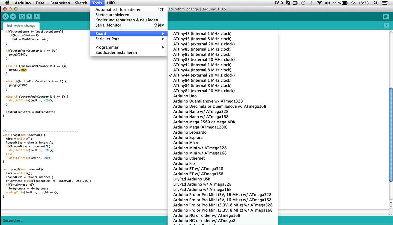393x225 pixels.
Task: Click the Tools menu
Action: click(x=97, y=3)
